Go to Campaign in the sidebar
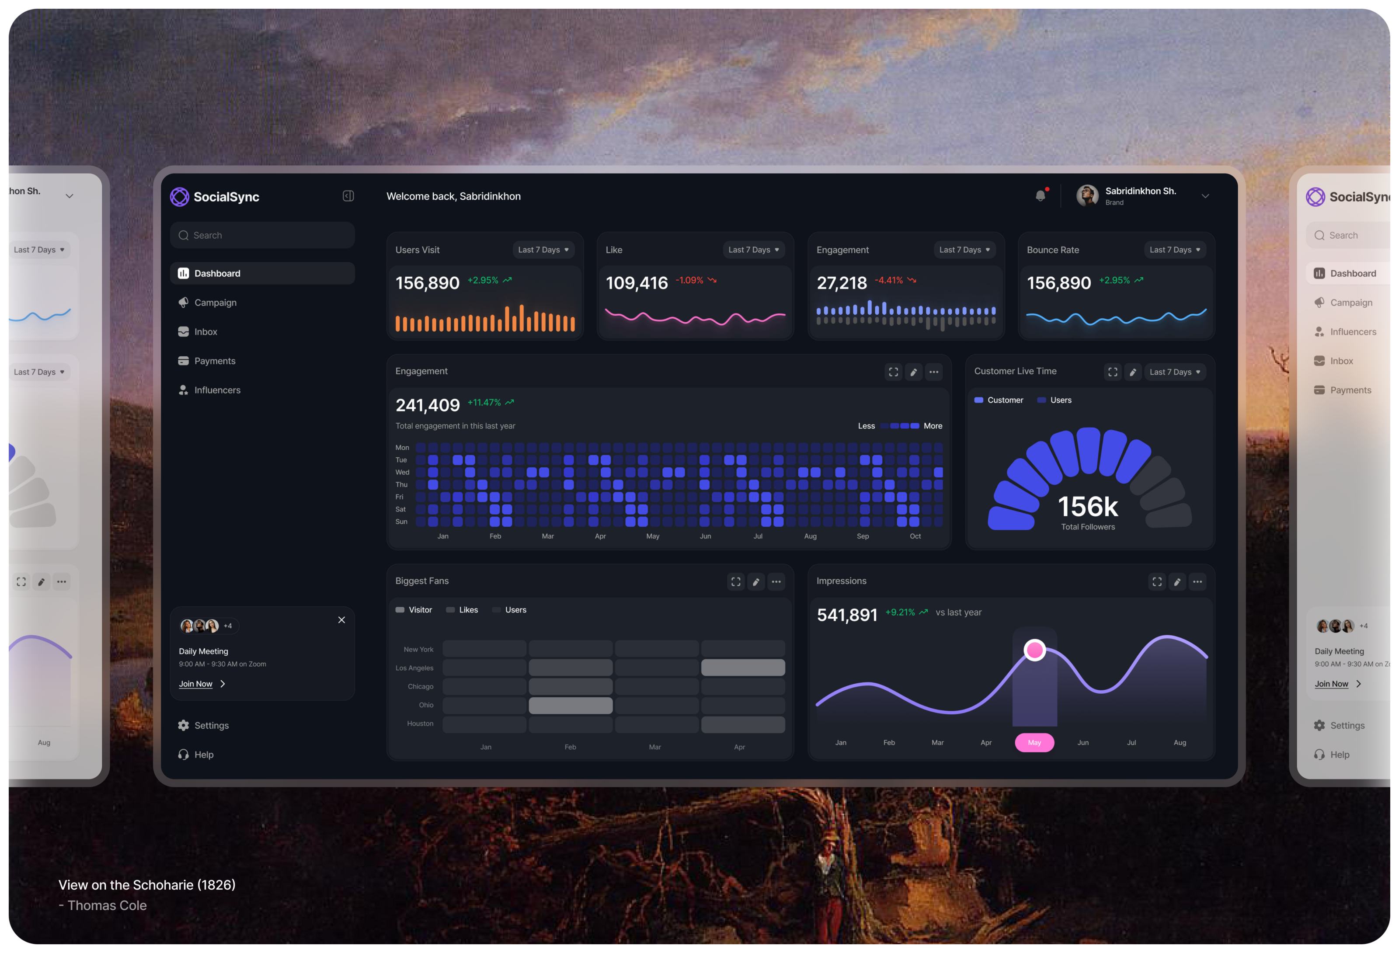Viewport: 1399px width, 953px height. (215, 302)
